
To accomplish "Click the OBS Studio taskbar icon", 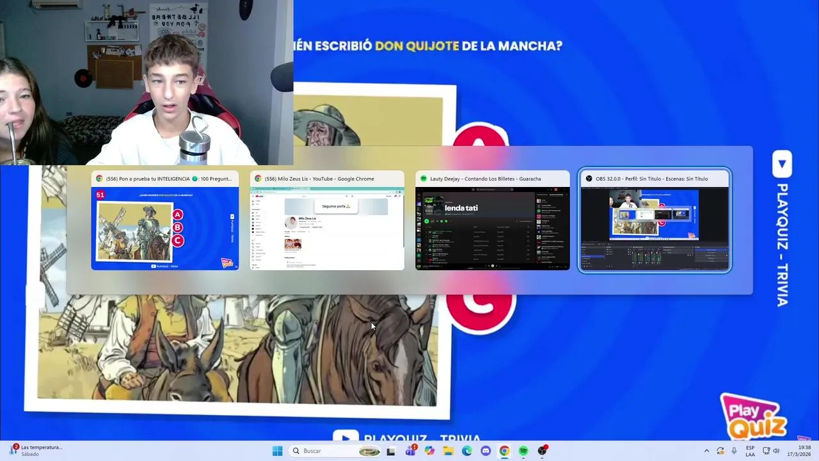I will (x=543, y=451).
